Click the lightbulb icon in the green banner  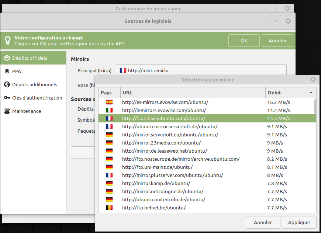pyautogui.click(x=8, y=40)
